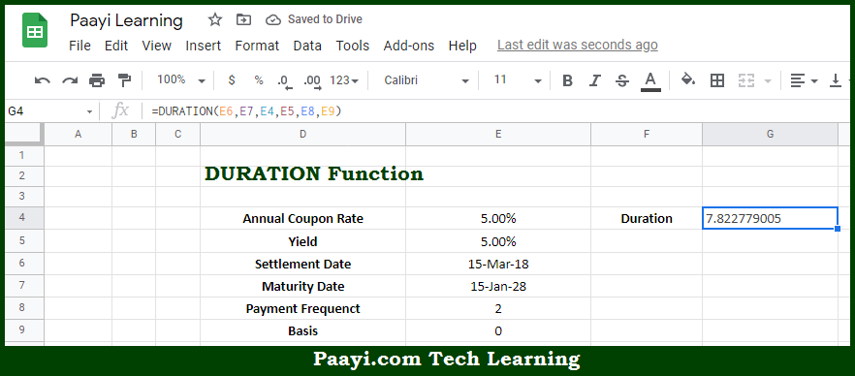Image resolution: width=855 pixels, height=376 pixels.
Task: Select the cell containing value 0
Action: click(498, 330)
